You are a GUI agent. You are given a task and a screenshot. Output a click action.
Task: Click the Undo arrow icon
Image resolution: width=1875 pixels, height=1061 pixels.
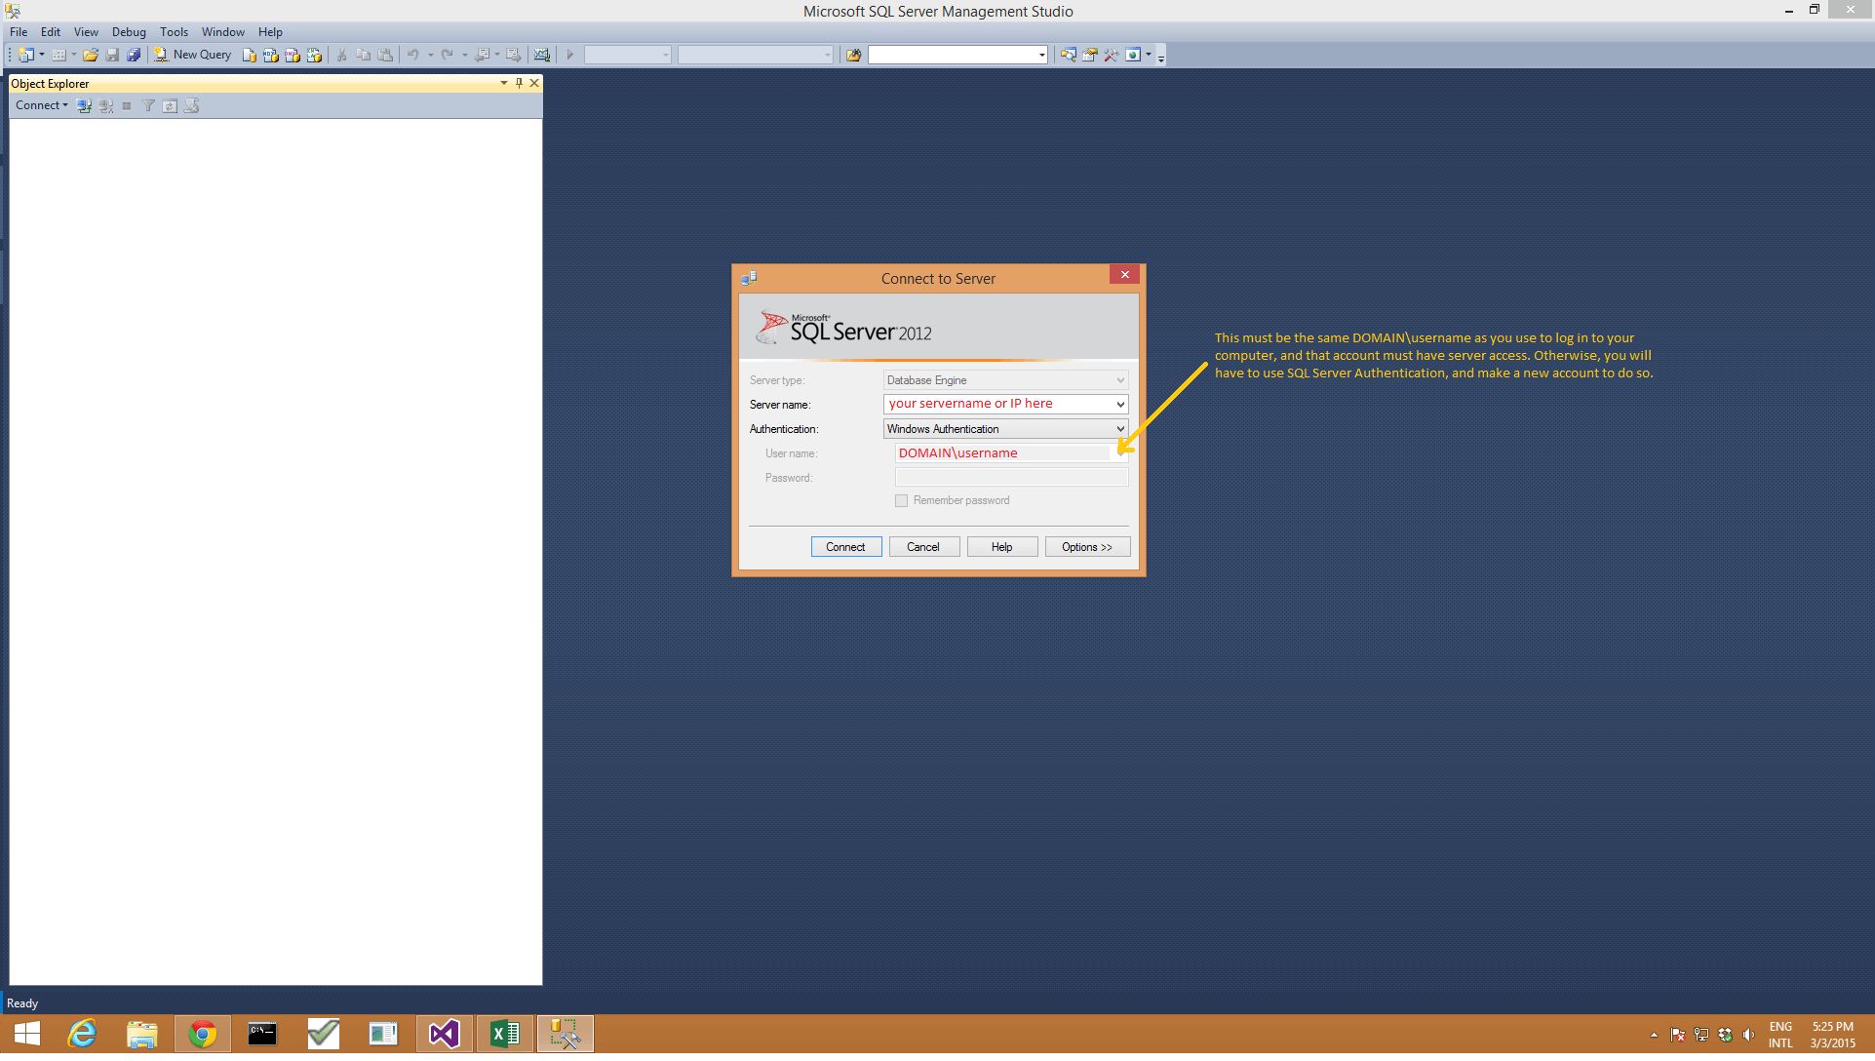pos(413,55)
